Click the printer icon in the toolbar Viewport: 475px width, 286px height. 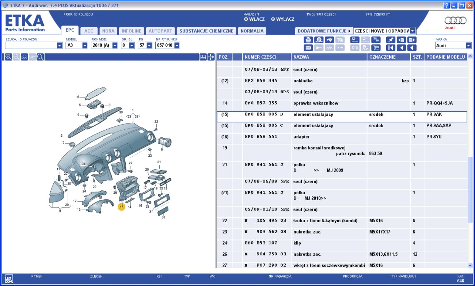pos(308,40)
